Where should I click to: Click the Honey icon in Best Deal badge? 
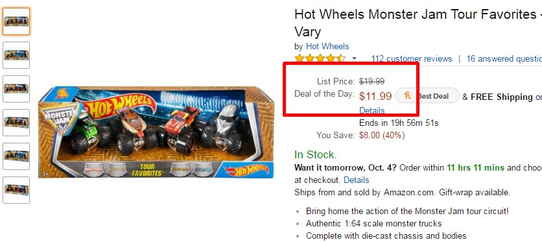click(408, 96)
